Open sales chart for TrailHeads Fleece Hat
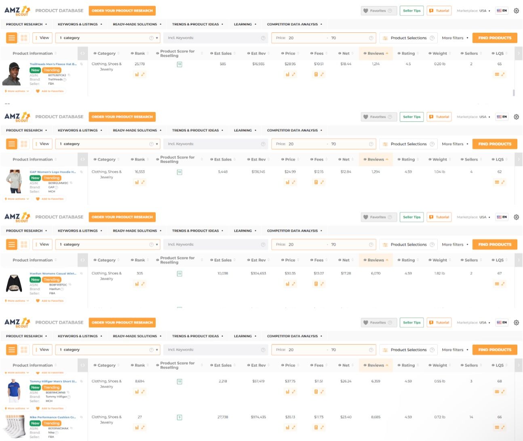Image resolution: width=523 pixels, height=441 pixels. tap(137, 74)
